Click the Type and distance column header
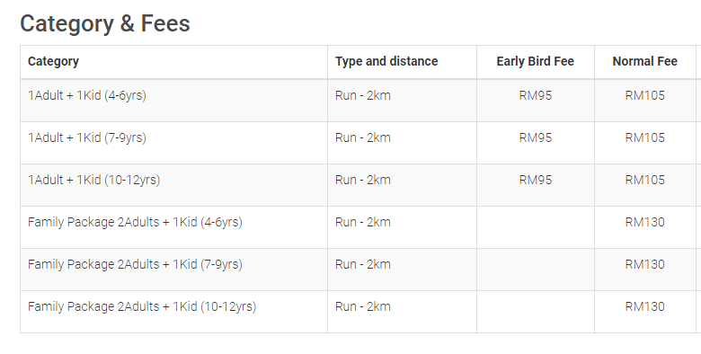The image size is (701, 354). tap(386, 61)
